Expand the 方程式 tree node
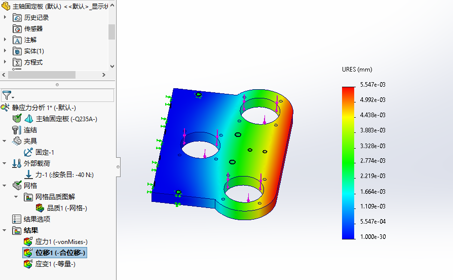 5,62
